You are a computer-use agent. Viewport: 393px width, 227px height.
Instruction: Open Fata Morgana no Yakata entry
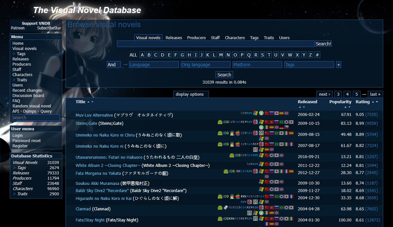coord(98,173)
